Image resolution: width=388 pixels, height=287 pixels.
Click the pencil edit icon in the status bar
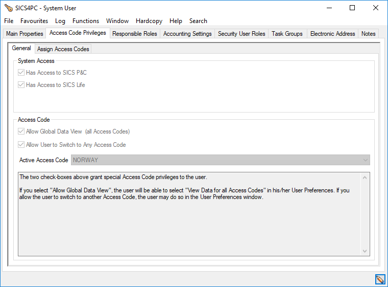(380, 279)
